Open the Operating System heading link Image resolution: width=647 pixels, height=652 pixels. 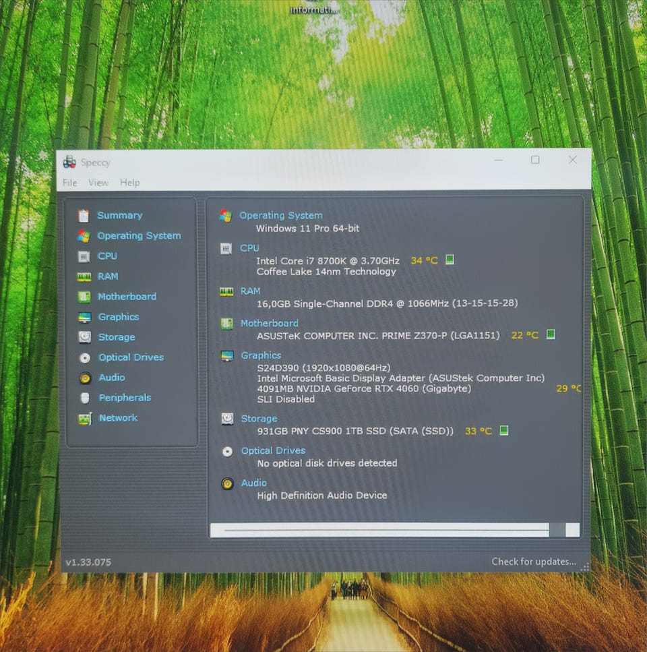pyautogui.click(x=280, y=216)
